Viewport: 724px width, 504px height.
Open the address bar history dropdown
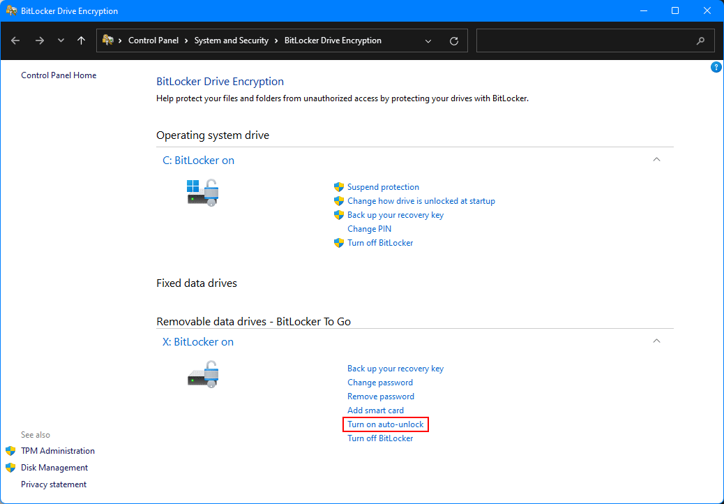click(x=428, y=41)
